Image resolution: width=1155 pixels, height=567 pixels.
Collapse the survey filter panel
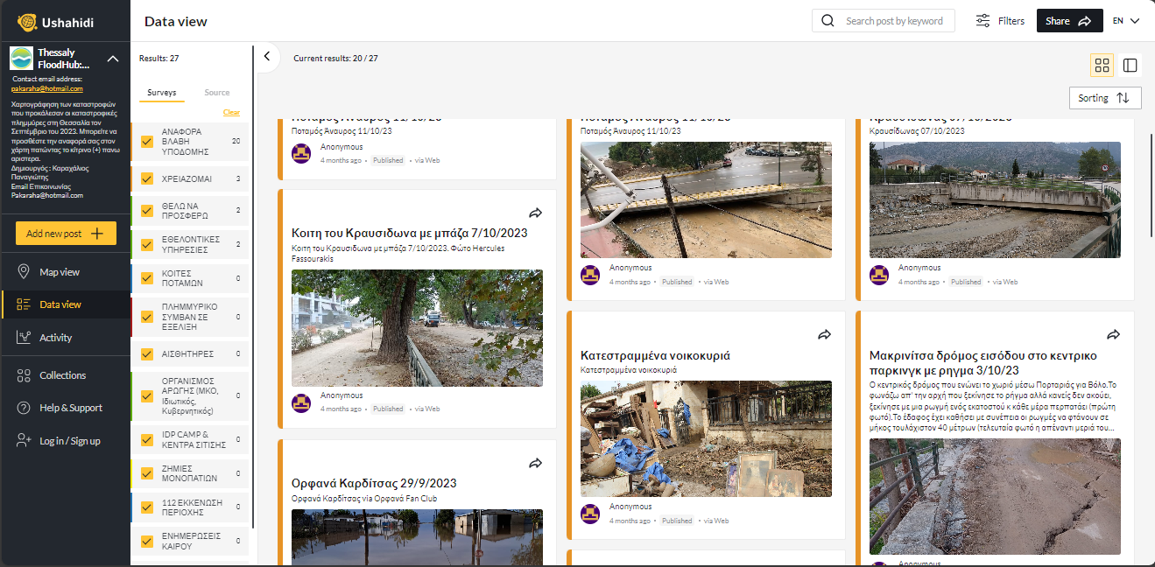[x=267, y=58]
